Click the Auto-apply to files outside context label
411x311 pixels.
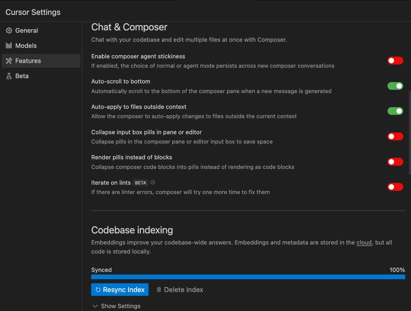(x=139, y=107)
